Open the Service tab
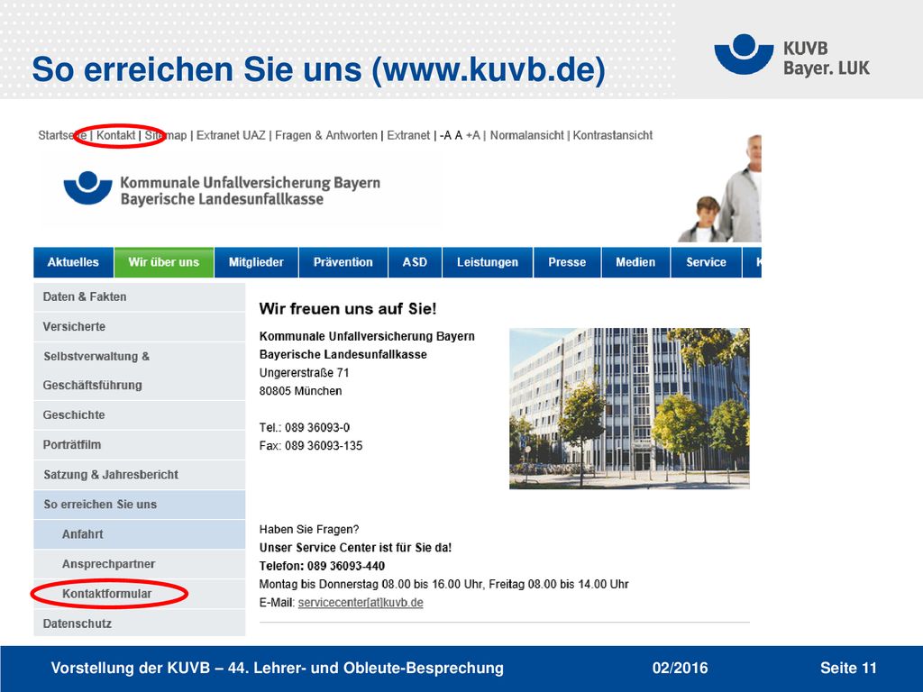This screenshot has width=923, height=692. pyautogui.click(x=707, y=262)
